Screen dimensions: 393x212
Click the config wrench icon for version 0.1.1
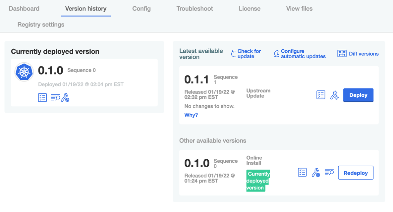pyautogui.click(x=334, y=95)
